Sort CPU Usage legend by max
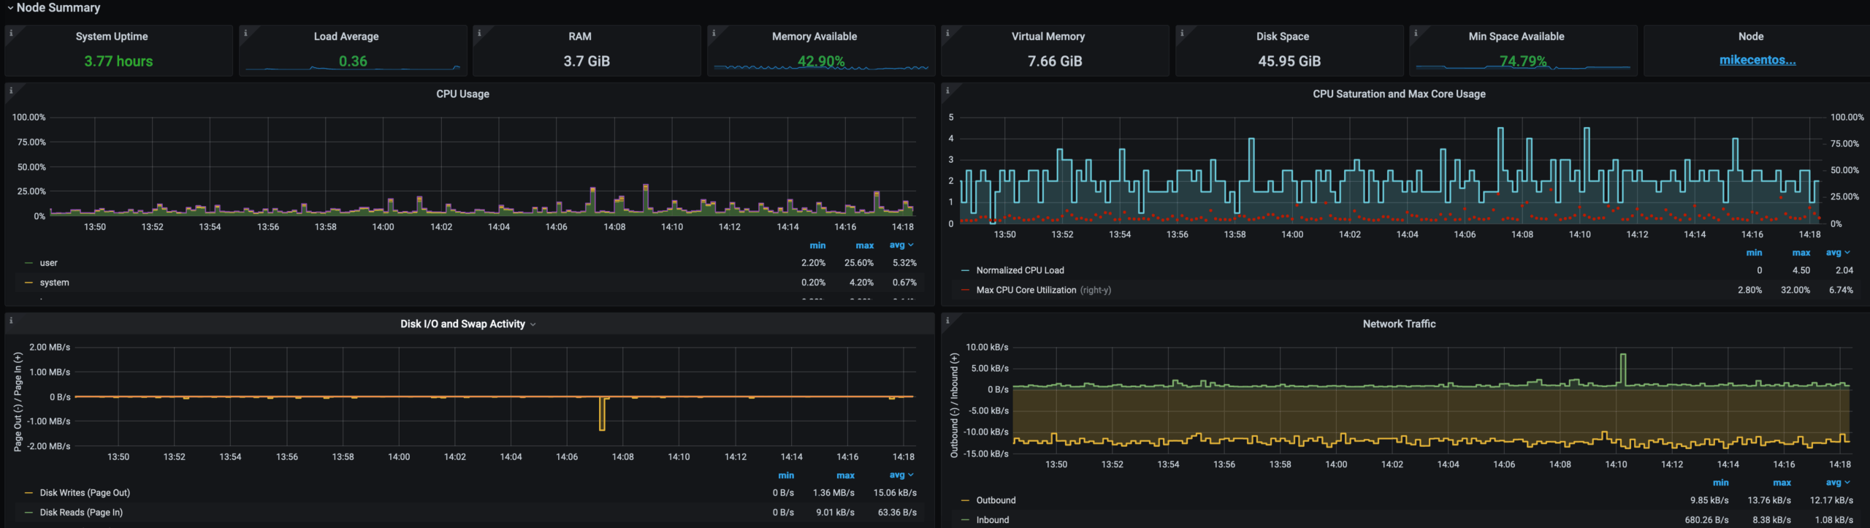This screenshot has width=1870, height=528. pos(865,245)
